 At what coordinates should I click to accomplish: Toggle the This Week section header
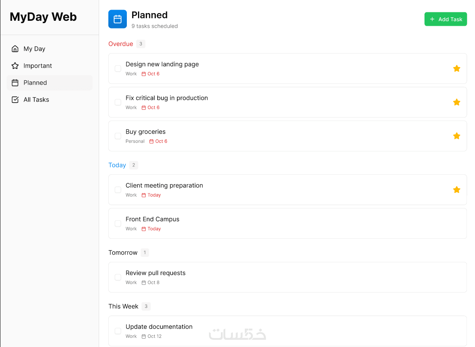123,307
